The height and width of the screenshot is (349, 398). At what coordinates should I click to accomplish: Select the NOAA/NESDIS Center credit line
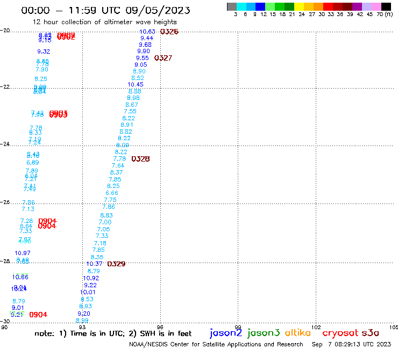tap(216, 344)
